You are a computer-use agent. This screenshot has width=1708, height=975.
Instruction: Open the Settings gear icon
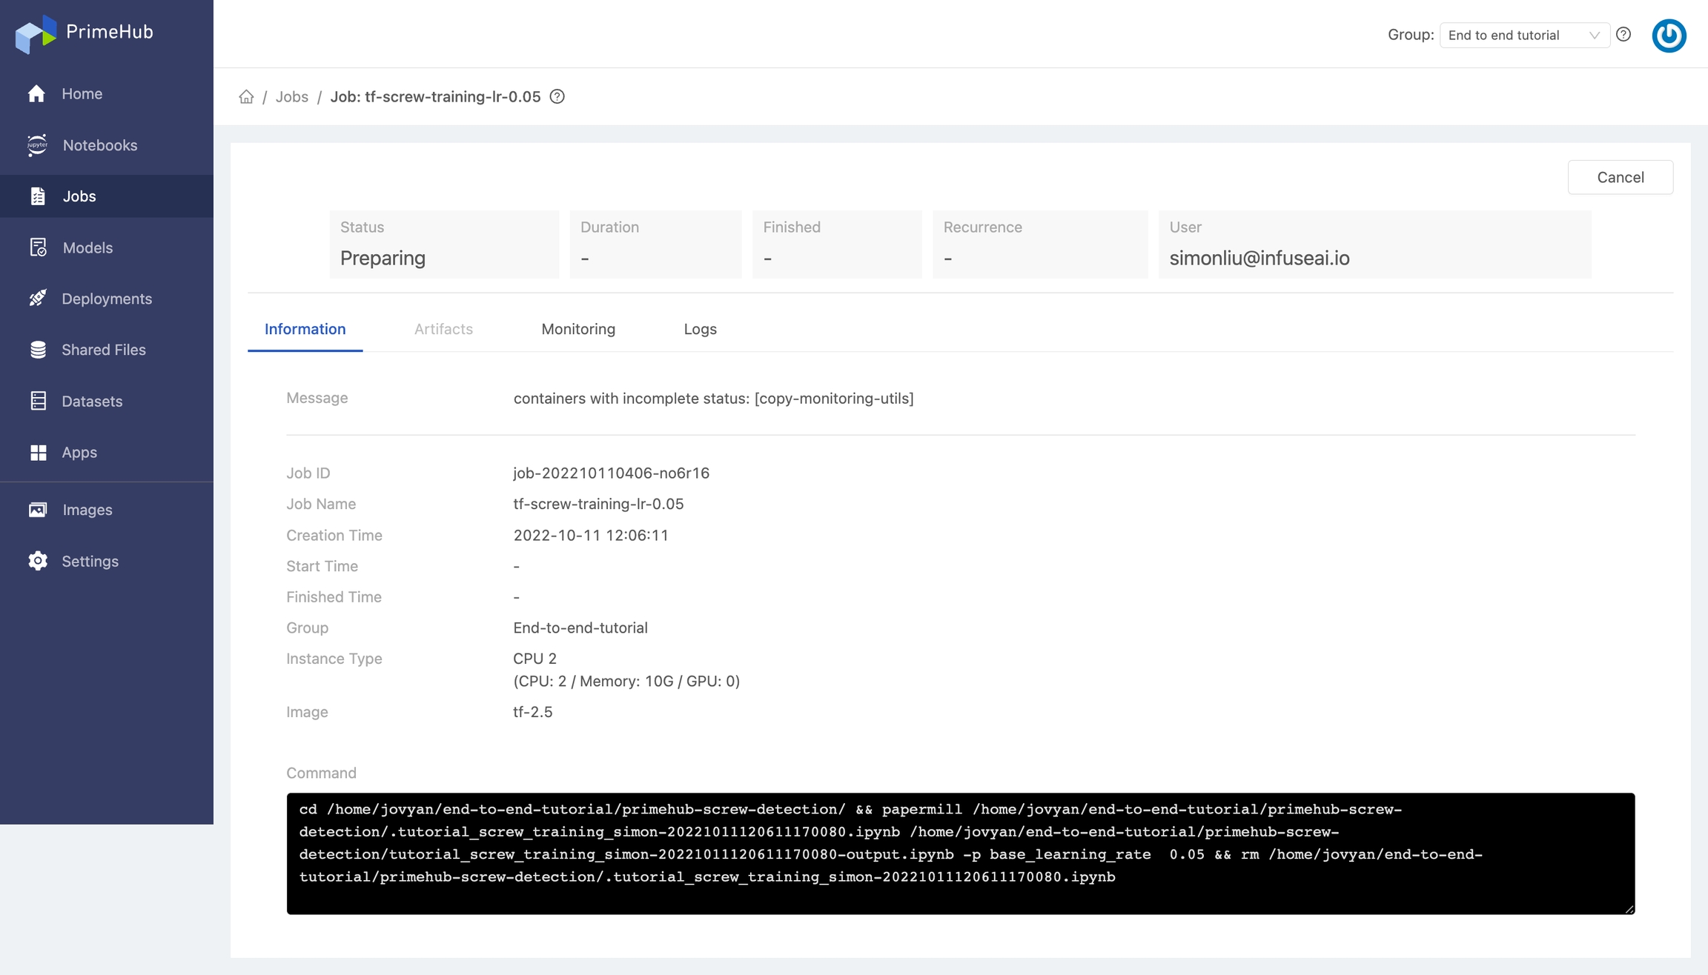coord(38,561)
